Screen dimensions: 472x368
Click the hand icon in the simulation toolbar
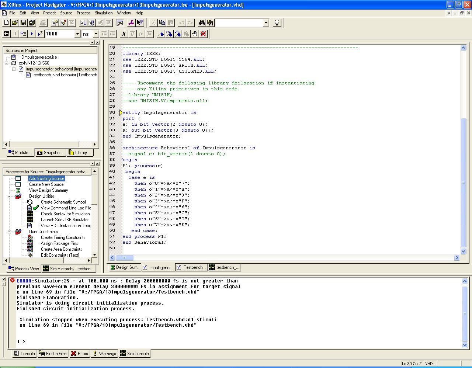[x=195, y=34]
